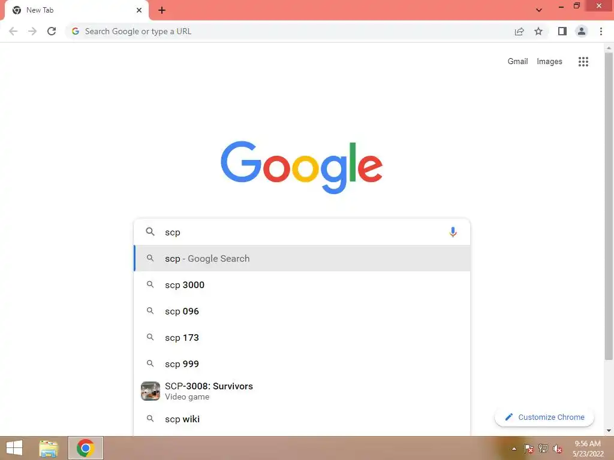Click the Chrome taskbar icon
This screenshot has width=614, height=460.
click(x=85, y=448)
